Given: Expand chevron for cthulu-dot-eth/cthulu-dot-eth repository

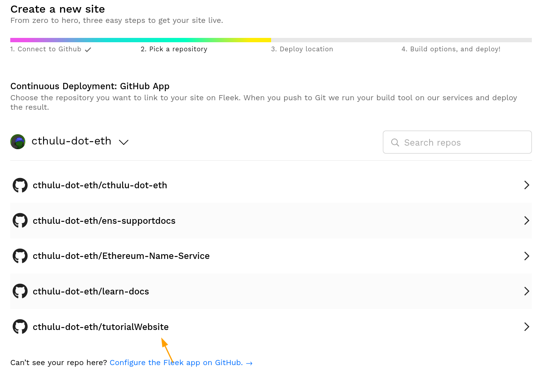Looking at the screenshot, I should tap(526, 185).
